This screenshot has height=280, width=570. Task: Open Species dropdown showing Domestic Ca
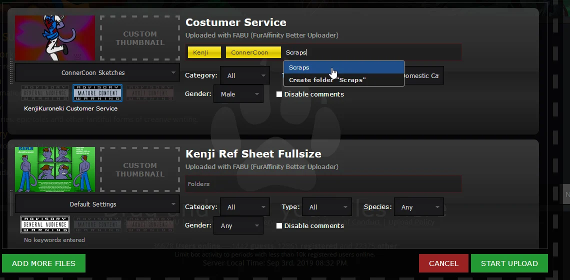(x=423, y=75)
